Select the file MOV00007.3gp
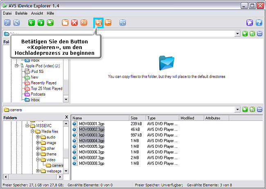266x189 pixels. pyautogui.click(x=88, y=157)
